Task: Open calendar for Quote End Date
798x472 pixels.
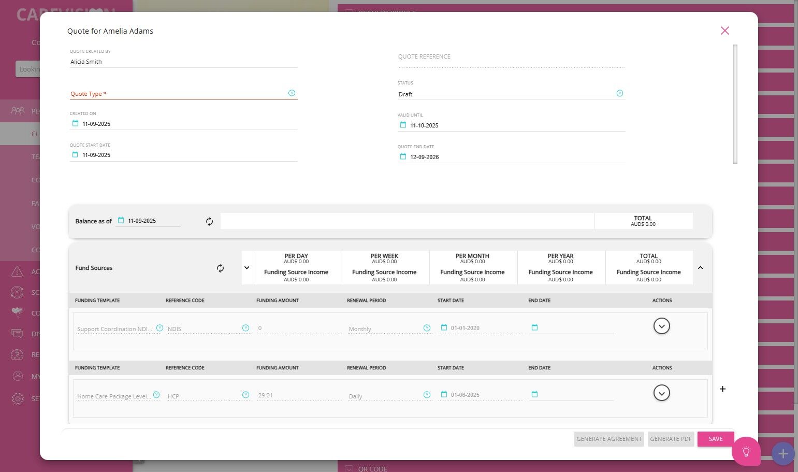Action: point(403,156)
